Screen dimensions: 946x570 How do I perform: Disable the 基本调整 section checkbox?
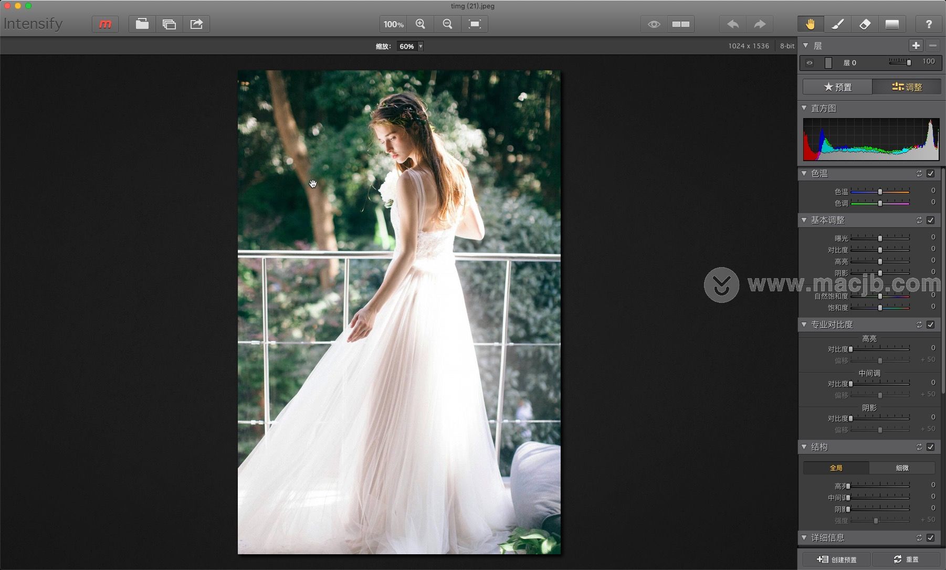930,220
